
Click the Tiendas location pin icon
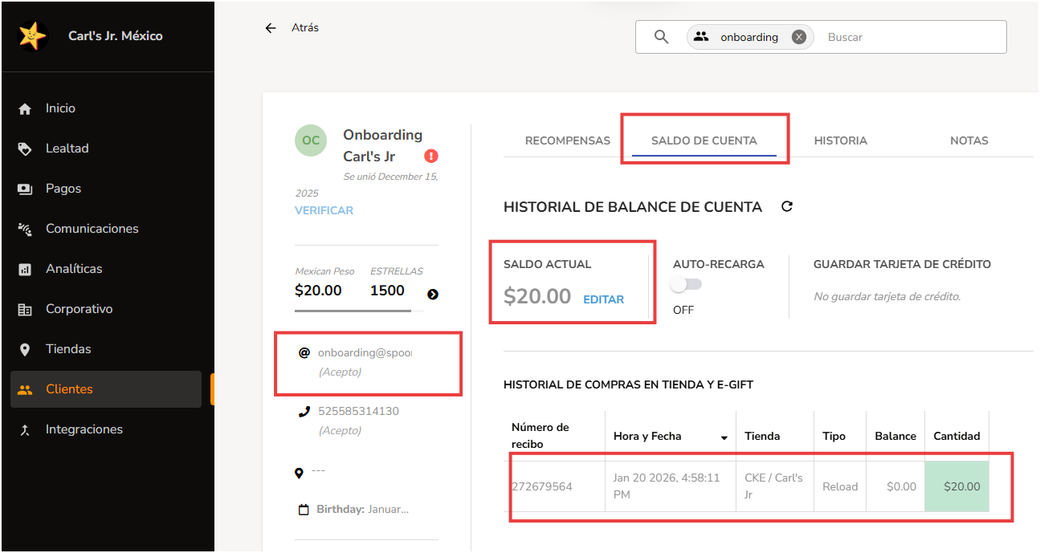click(25, 350)
